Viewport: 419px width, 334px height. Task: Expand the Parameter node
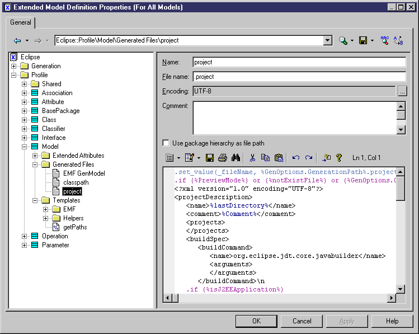click(24, 245)
